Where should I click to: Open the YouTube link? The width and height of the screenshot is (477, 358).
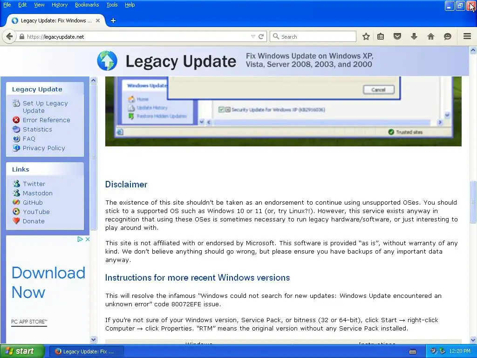coord(36,212)
